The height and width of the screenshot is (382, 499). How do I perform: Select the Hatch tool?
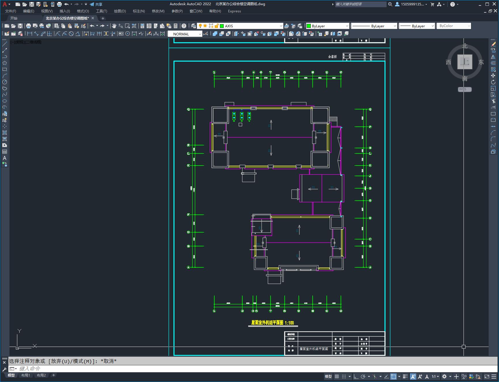5,133
